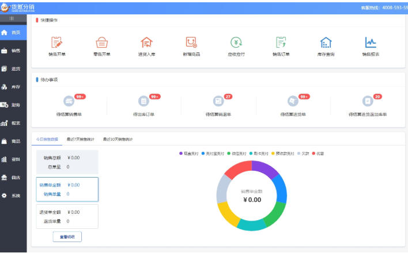Open 进货入库 warehouse icon
This screenshot has width=408, height=253.
coord(146,43)
